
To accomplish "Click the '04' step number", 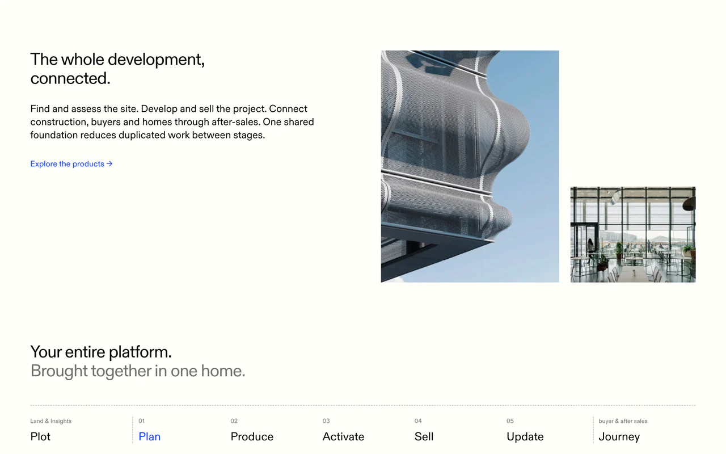I will (418, 421).
